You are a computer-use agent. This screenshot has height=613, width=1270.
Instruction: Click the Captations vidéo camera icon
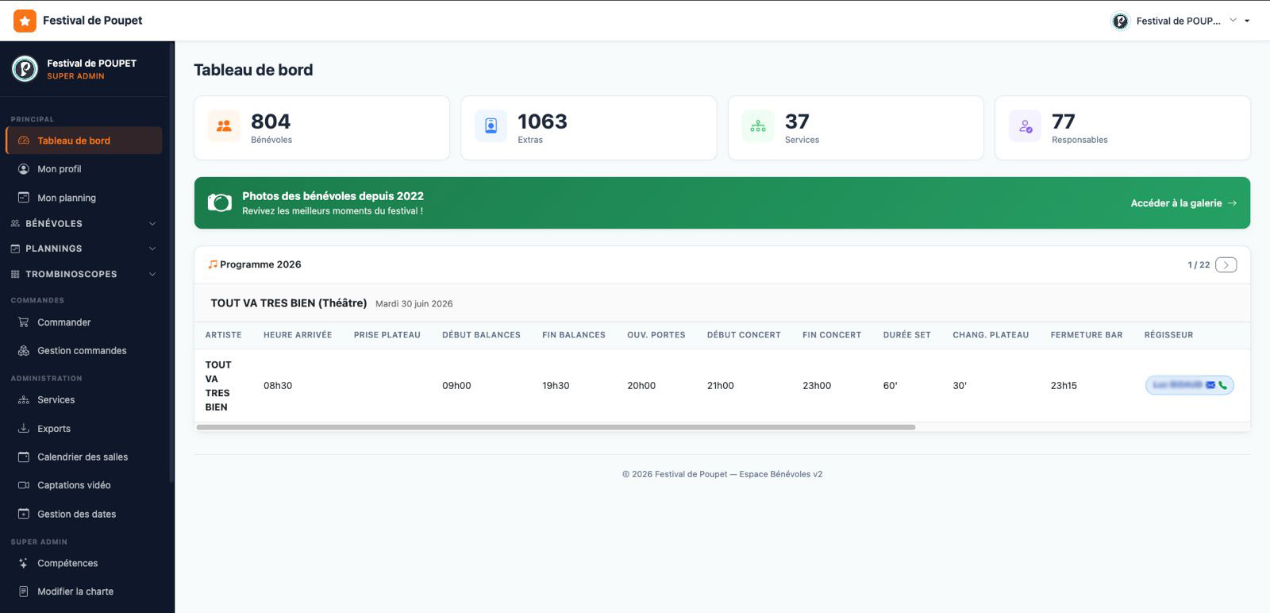click(x=24, y=485)
